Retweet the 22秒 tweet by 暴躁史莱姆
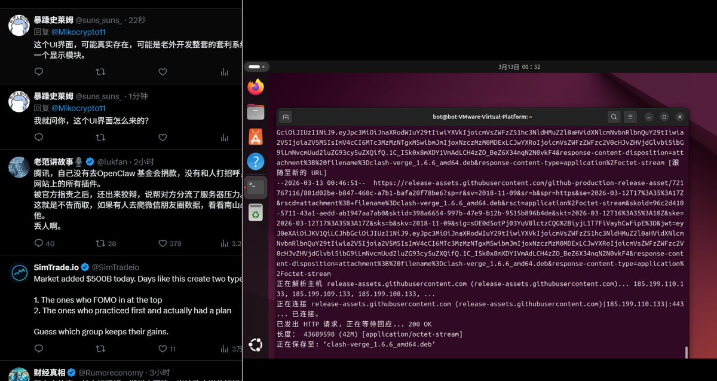Screen dimensions: 717x381 click(x=100, y=72)
